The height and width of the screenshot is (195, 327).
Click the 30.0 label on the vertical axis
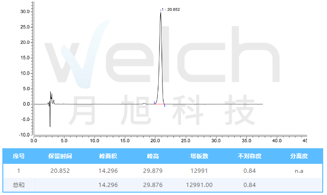pyautogui.click(x=24, y=11)
